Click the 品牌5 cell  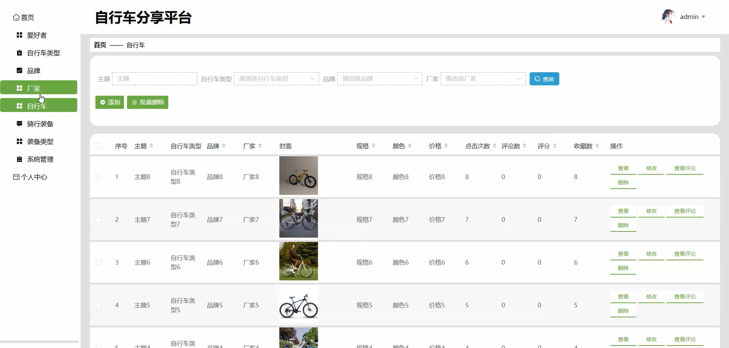215,305
